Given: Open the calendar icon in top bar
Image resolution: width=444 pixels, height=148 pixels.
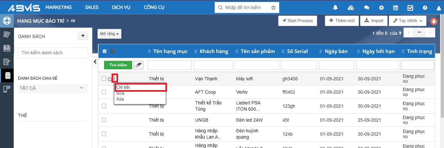Looking at the screenshot, I should [x=395, y=7].
